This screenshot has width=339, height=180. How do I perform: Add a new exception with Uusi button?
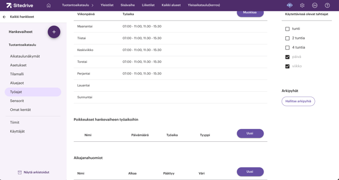tap(250, 133)
